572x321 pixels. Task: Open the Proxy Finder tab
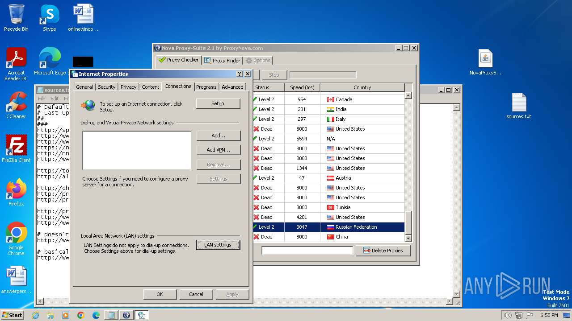tap(222, 60)
